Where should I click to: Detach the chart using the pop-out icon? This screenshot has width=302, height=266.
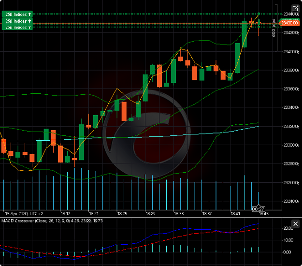[x=295, y=9]
